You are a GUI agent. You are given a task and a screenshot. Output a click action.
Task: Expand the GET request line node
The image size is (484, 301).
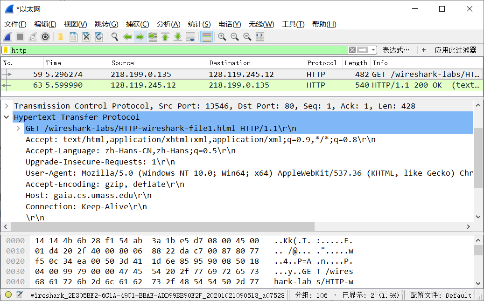(x=19, y=128)
